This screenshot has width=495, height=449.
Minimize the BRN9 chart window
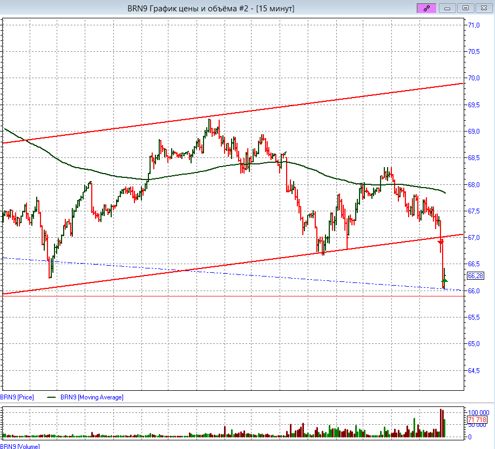point(446,8)
